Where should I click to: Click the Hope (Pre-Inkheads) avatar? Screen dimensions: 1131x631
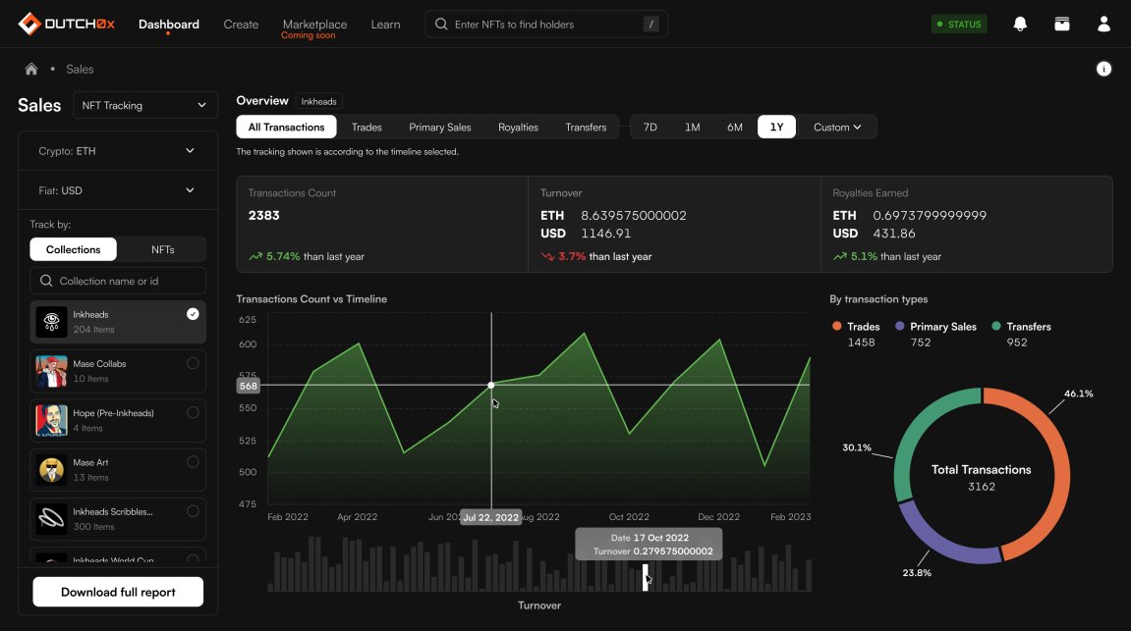[51, 420]
